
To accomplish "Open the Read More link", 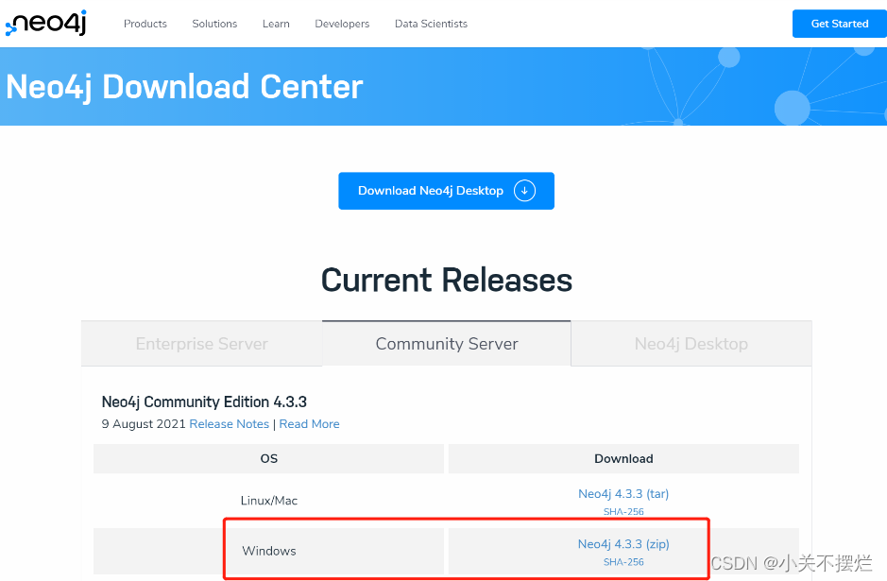I will [x=310, y=424].
